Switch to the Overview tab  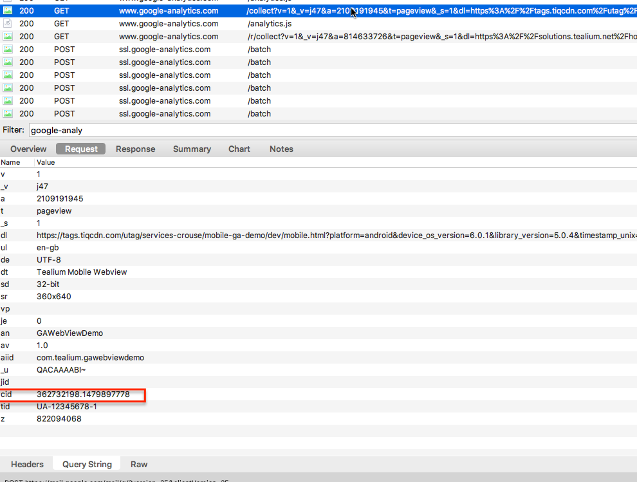click(x=28, y=149)
